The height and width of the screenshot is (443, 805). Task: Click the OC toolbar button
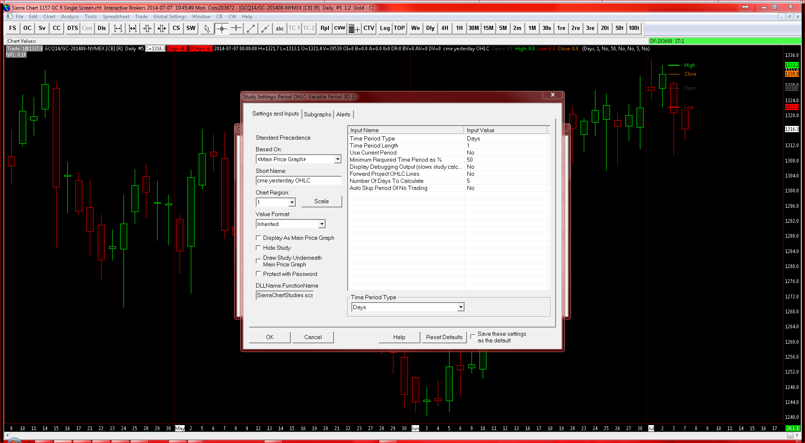coord(27,28)
